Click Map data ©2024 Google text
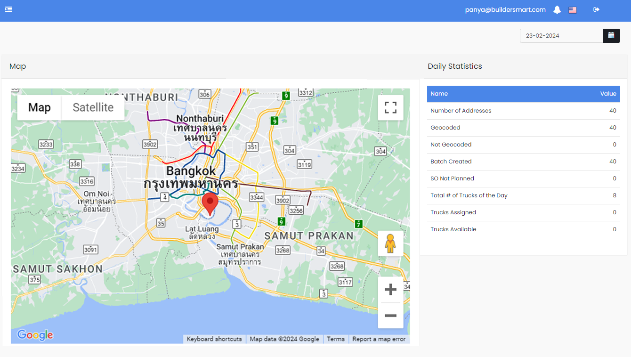The image size is (631, 357). click(x=284, y=339)
